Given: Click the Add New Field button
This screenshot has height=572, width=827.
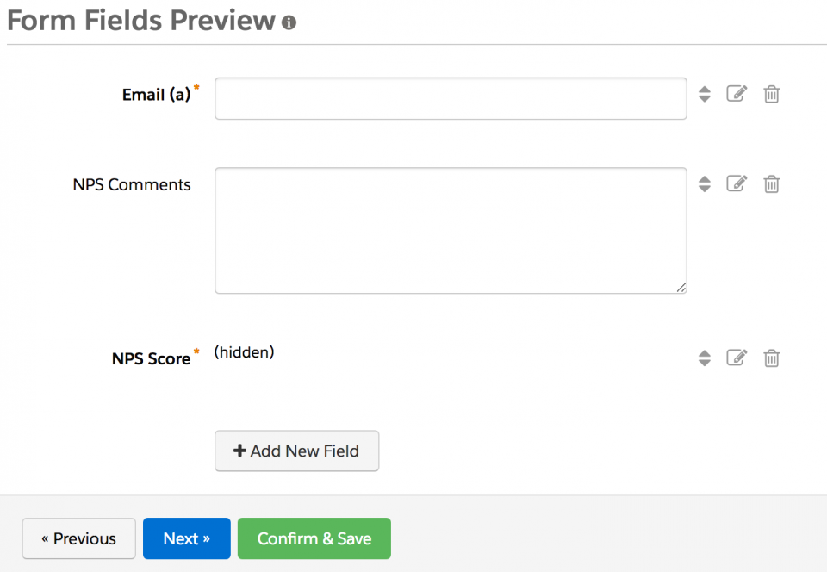Looking at the screenshot, I should click(296, 451).
